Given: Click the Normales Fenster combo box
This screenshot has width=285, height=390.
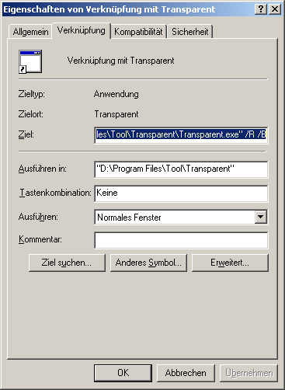Looking at the screenshot, I should 181,217.
